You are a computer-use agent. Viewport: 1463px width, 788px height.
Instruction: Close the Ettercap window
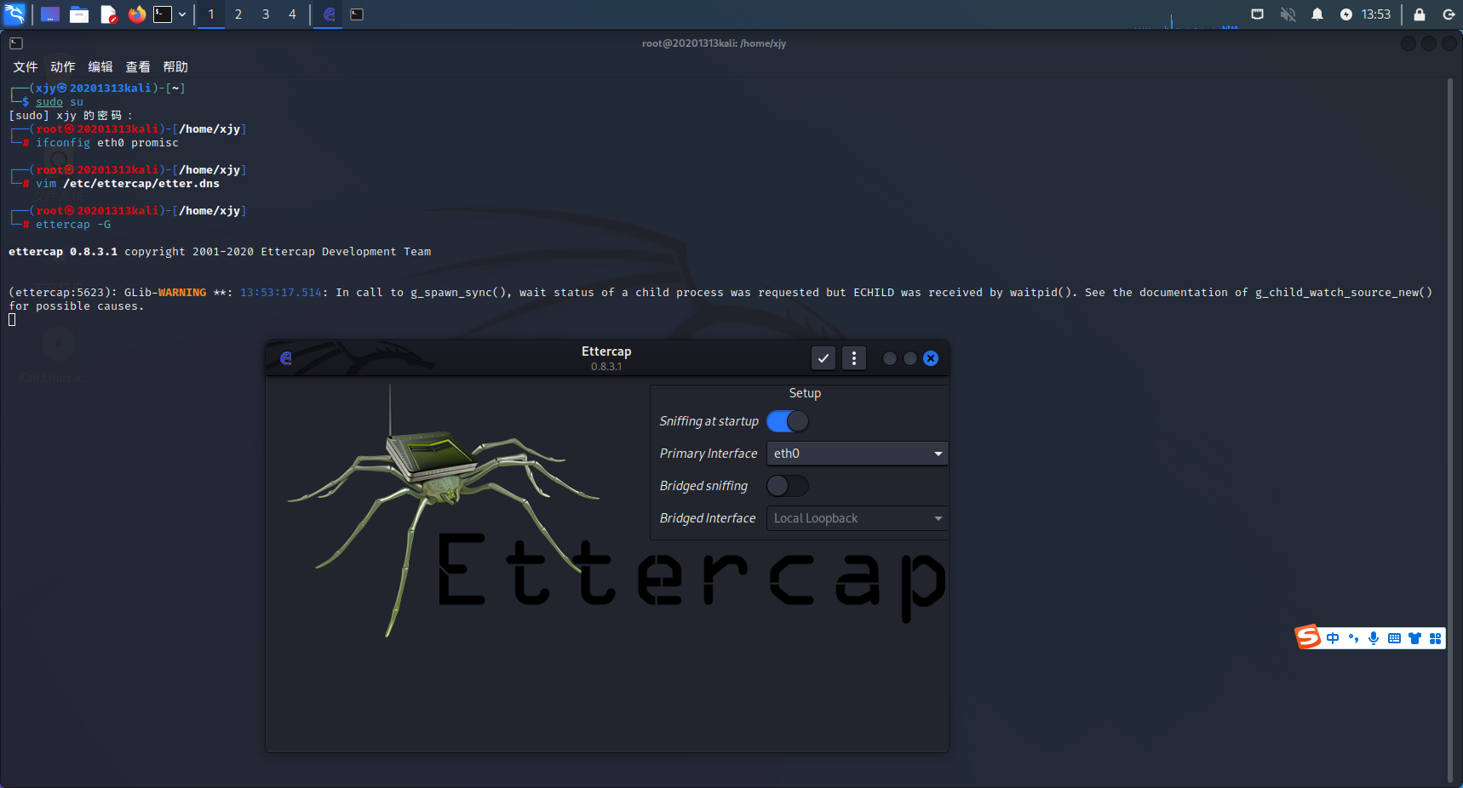click(931, 358)
